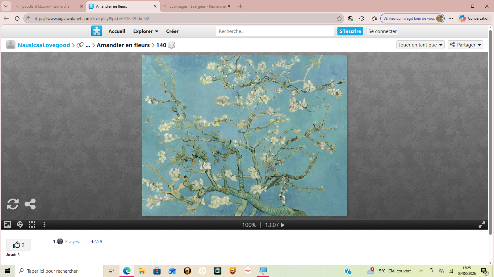Open the HP app in taskbar
494x277 pixels.
click(203, 271)
